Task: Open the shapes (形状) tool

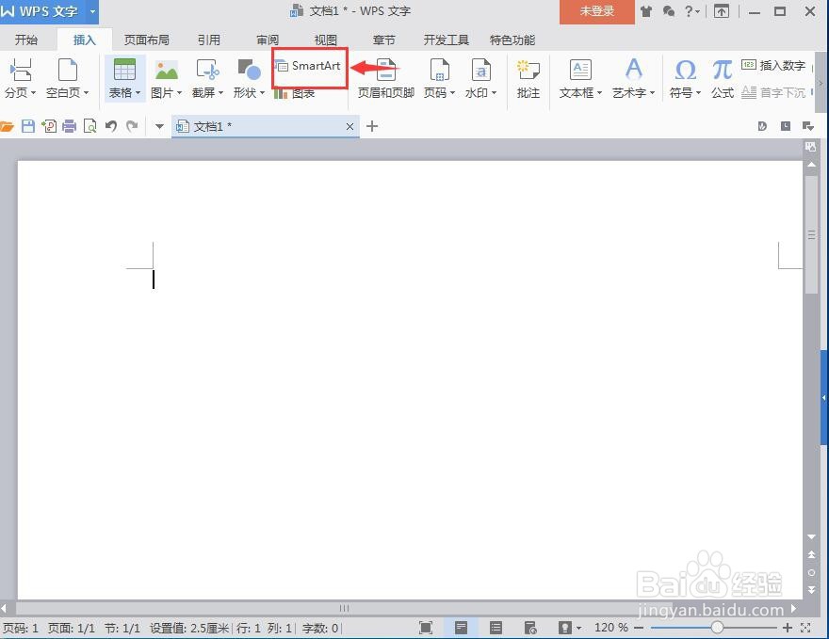Action: [x=249, y=78]
